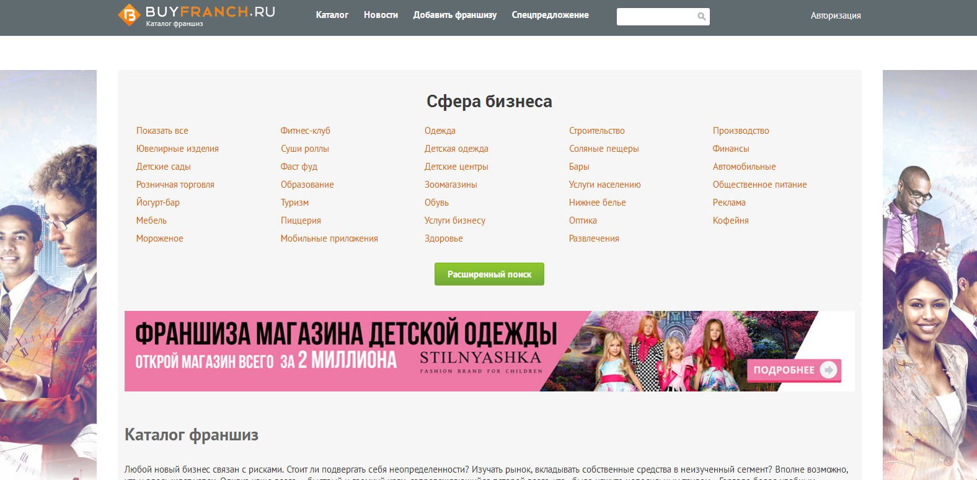This screenshot has width=977, height=480.
Task: Open the Автомобильные category
Action: click(x=745, y=167)
